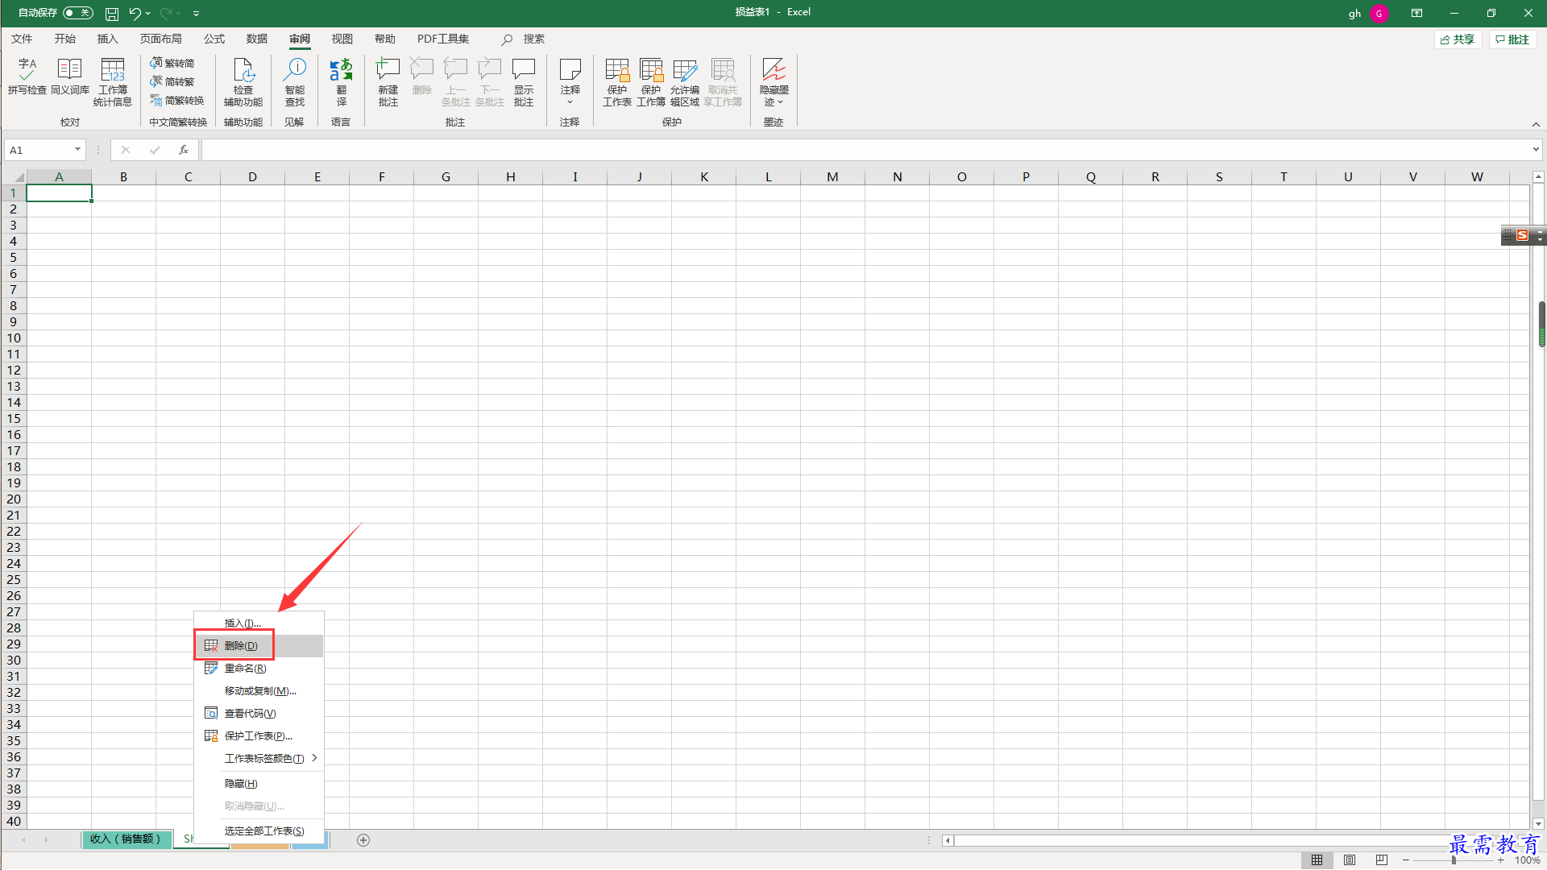
Task: Open Smart Lookup (智能查找)
Action: coord(295,82)
